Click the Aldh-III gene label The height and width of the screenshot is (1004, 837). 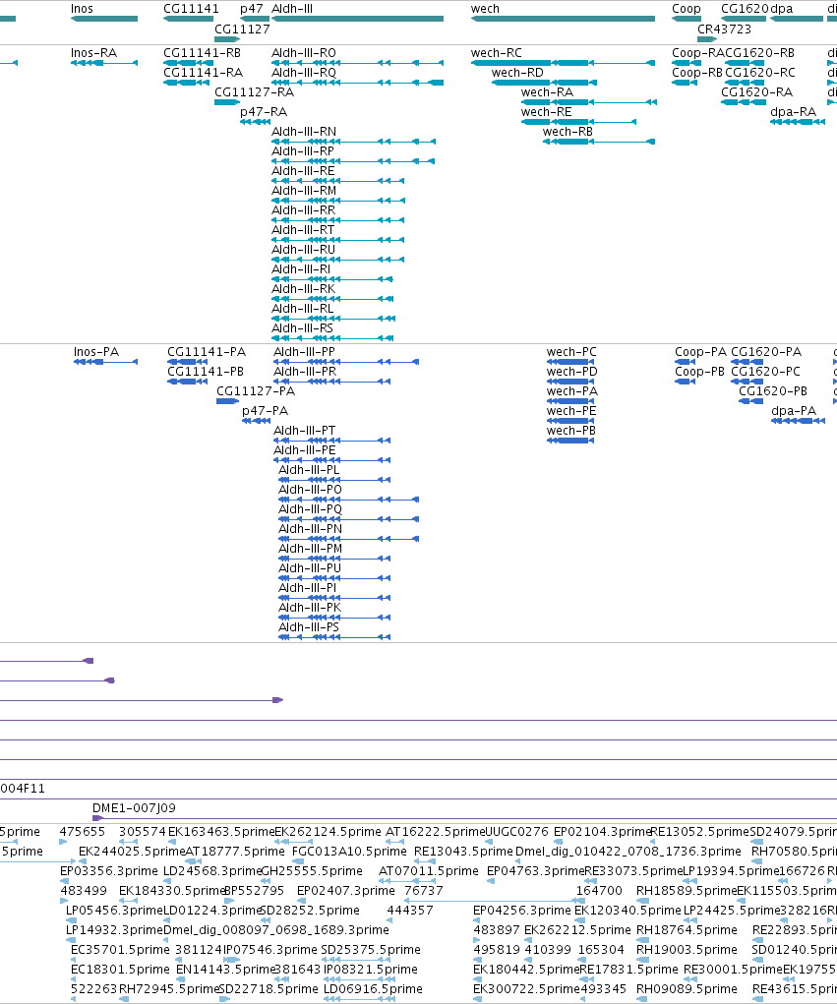point(292,9)
